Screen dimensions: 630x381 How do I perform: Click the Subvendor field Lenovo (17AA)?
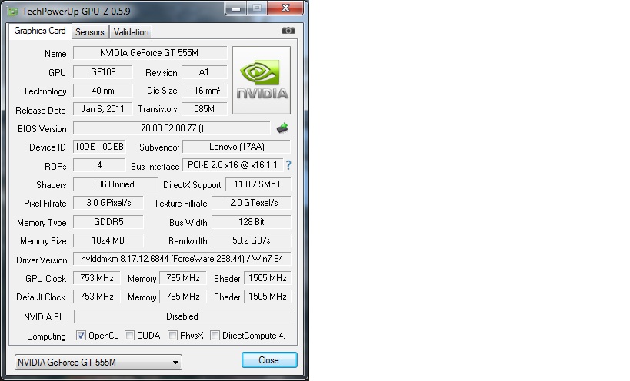[x=236, y=147]
